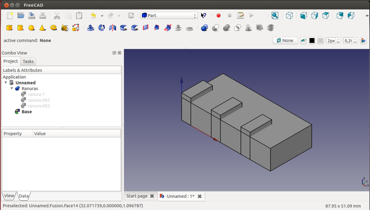Click the None working plane button

click(285, 41)
